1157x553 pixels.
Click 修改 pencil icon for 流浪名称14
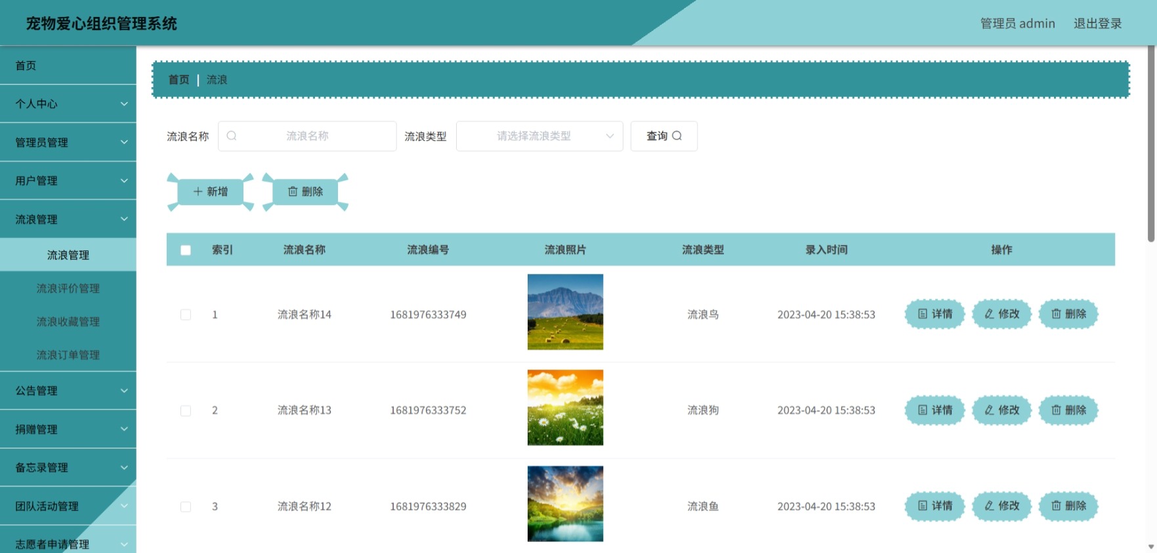click(x=989, y=314)
